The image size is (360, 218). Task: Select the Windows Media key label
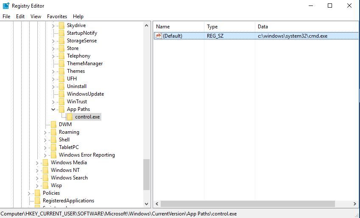(x=69, y=163)
